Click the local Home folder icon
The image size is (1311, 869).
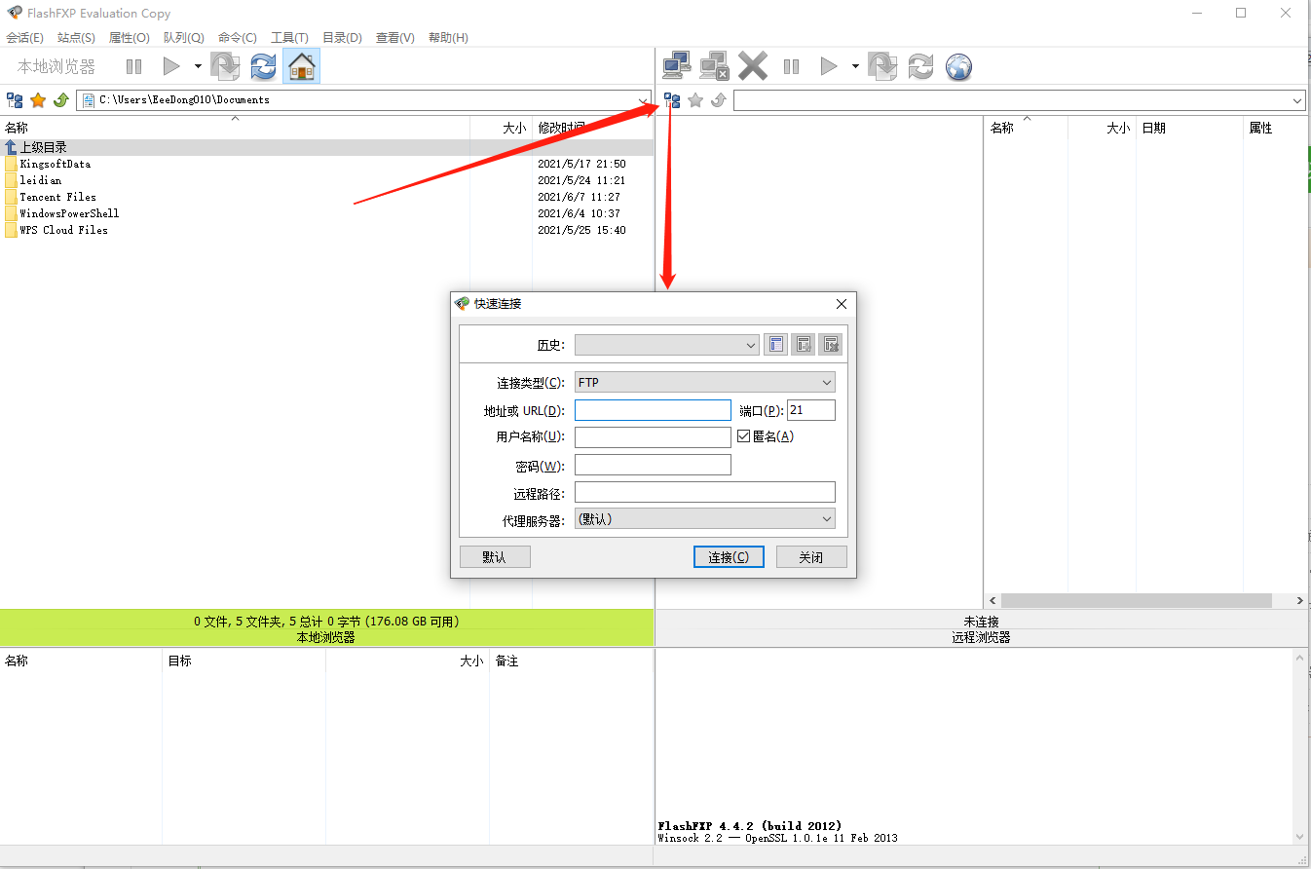[302, 66]
